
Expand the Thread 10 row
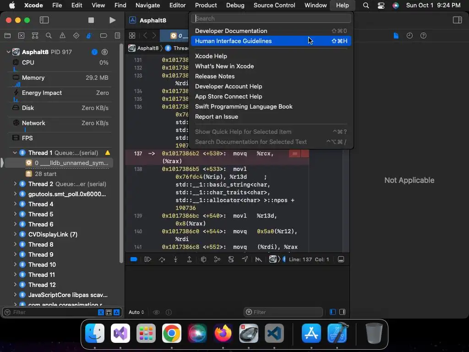(15, 264)
